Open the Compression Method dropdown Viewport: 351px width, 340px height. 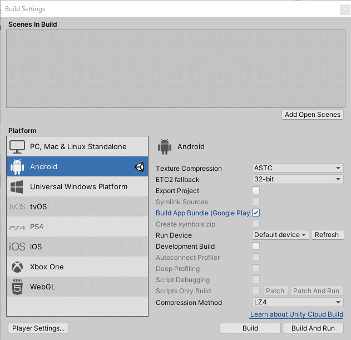298,302
